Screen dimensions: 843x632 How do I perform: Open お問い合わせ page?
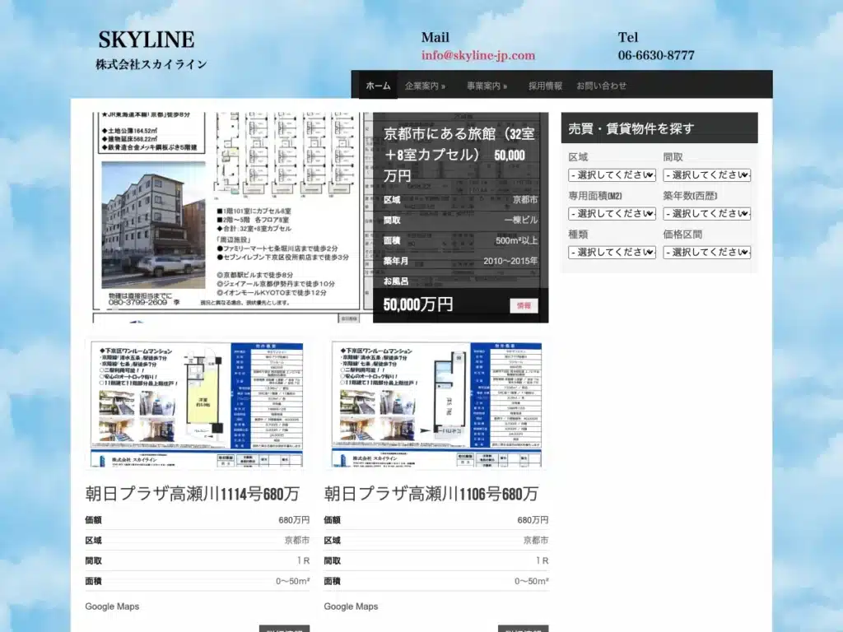[x=601, y=86]
